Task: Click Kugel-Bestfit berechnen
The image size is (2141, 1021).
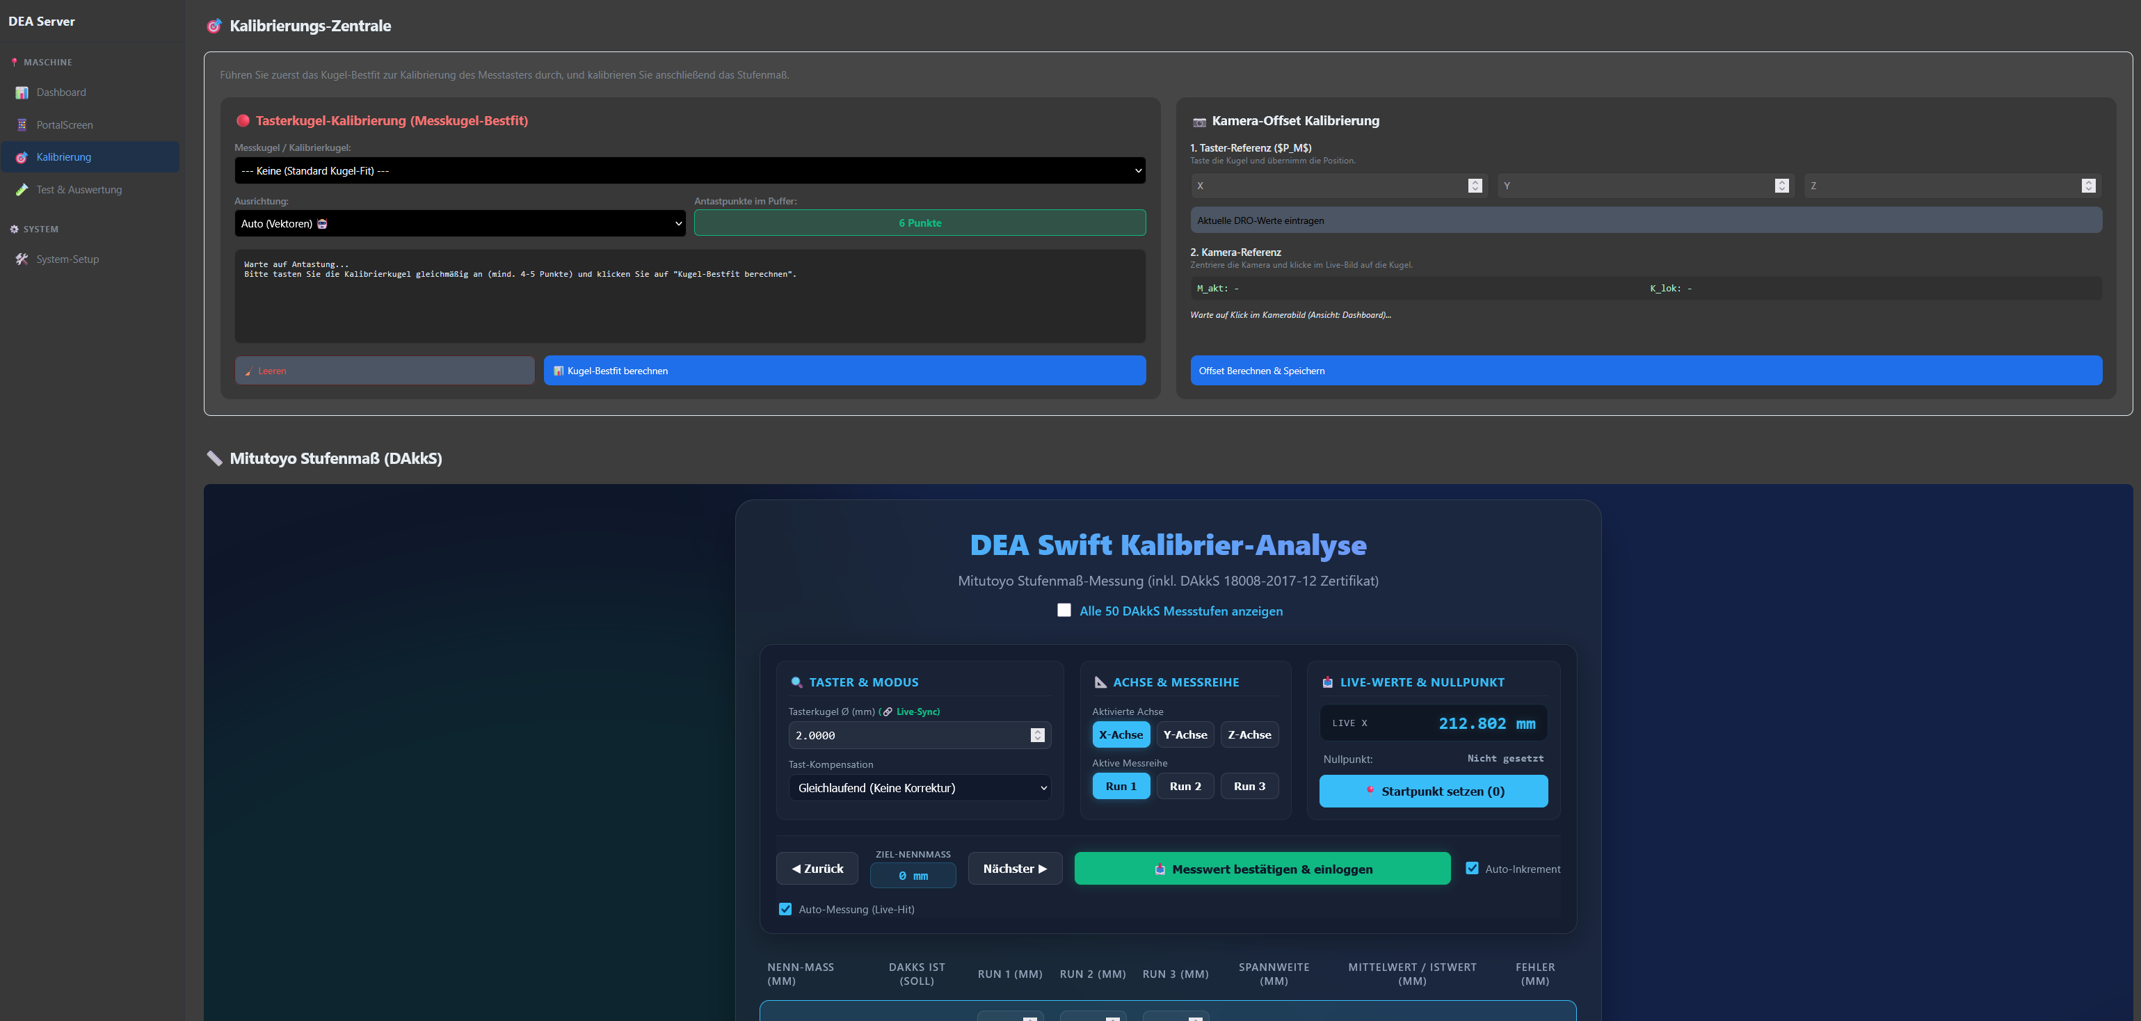Action: [844, 371]
